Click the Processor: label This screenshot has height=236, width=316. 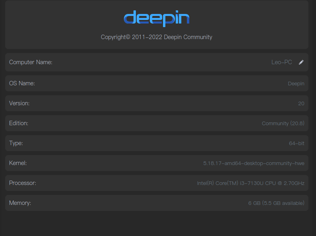(23, 183)
